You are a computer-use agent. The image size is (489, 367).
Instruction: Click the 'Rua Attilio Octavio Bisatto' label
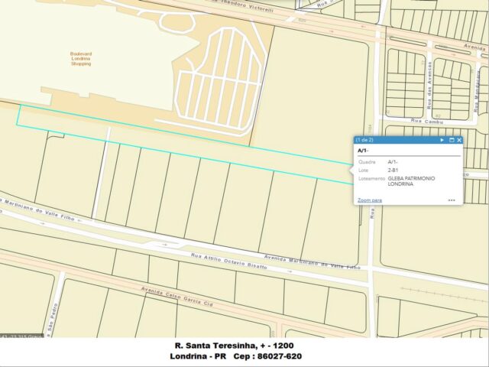229,261
